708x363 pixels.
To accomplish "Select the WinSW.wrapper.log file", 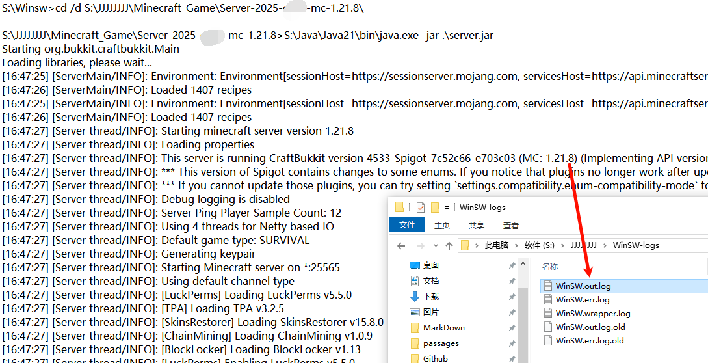I will pyautogui.click(x=593, y=313).
